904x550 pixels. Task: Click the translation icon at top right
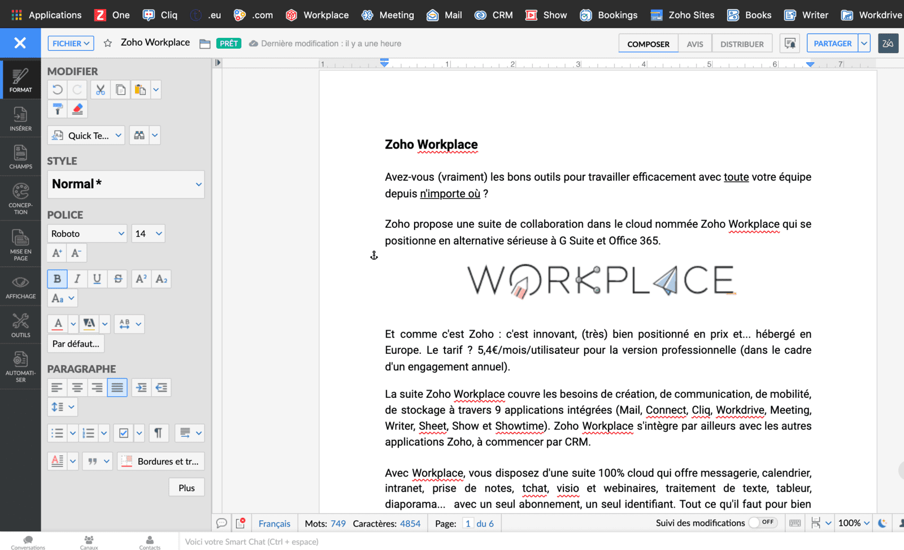888,44
